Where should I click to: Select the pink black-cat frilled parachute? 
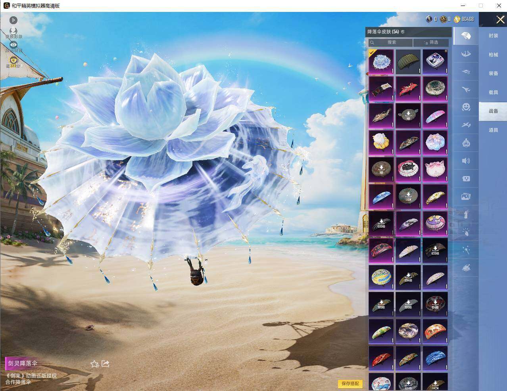408,169
